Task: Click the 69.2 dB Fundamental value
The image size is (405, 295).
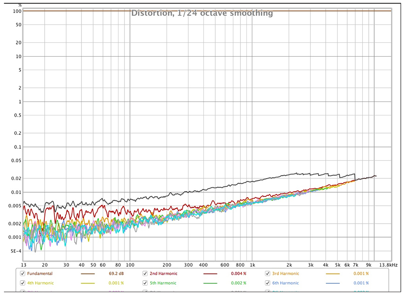Action: click(x=116, y=273)
